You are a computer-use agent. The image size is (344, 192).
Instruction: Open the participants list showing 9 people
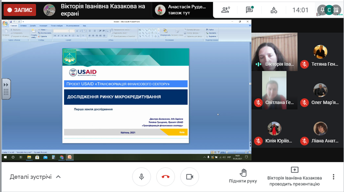(225, 10)
